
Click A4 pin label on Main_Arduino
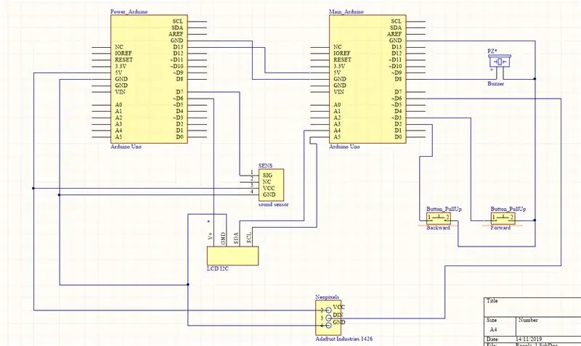(x=337, y=131)
